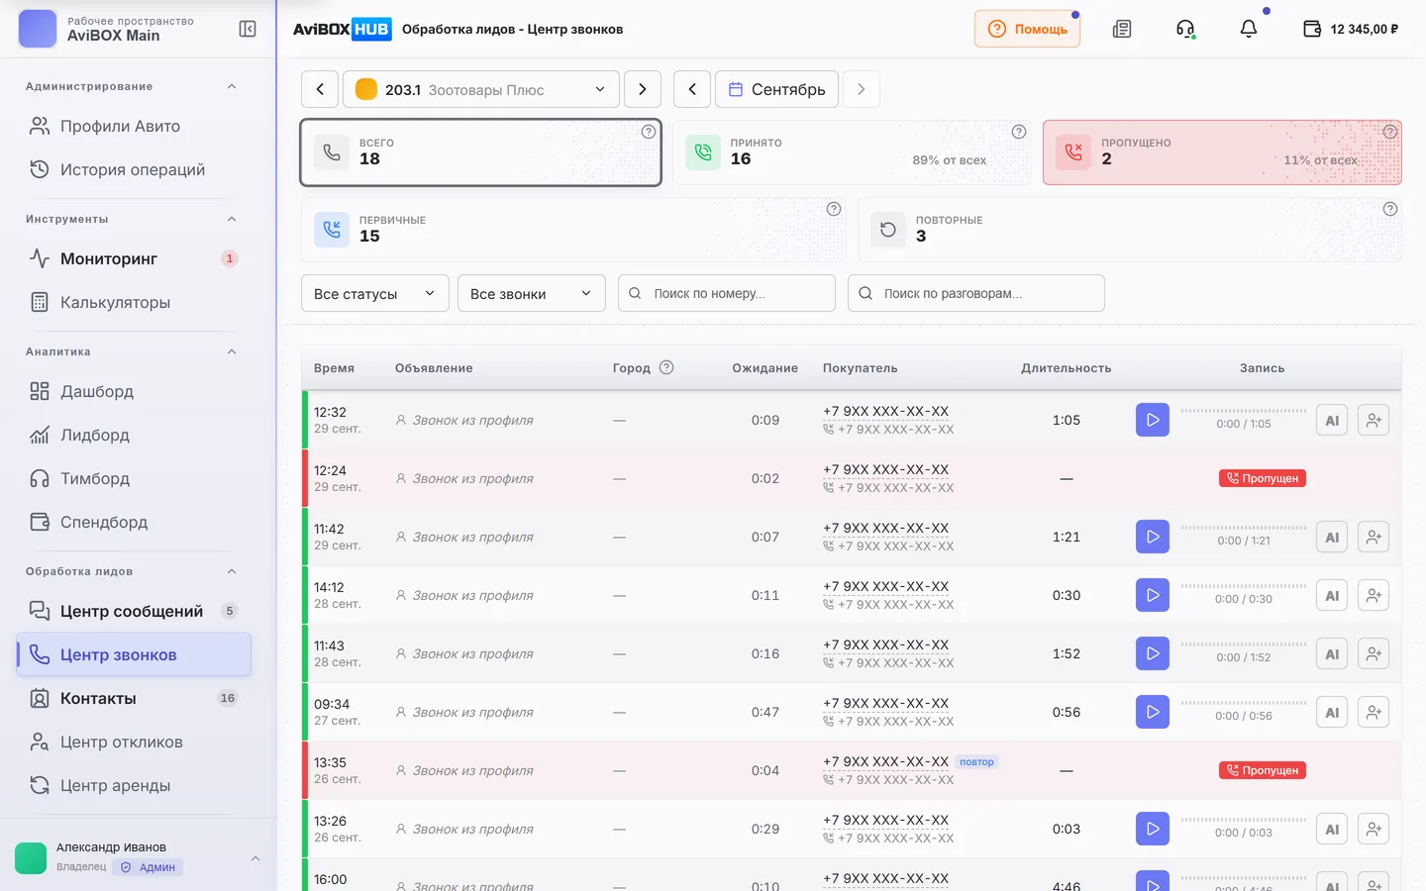Add contact for the 12:32 call

[1374, 420]
